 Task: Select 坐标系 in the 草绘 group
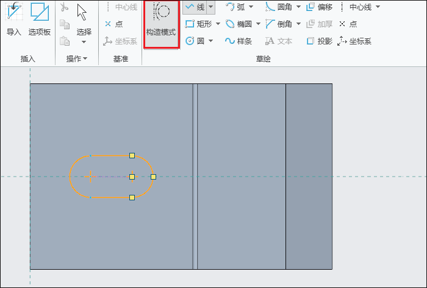tap(354, 41)
